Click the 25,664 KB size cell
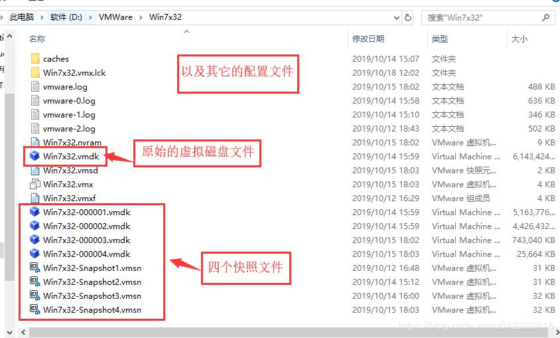The width and height of the screenshot is (560, 338). tap(535, 254)
